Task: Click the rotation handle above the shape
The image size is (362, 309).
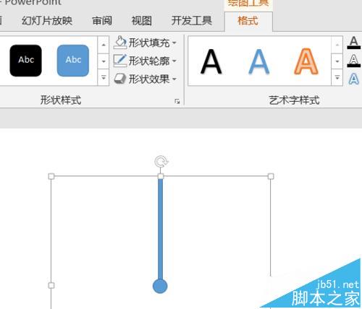Action: (161, 162)
